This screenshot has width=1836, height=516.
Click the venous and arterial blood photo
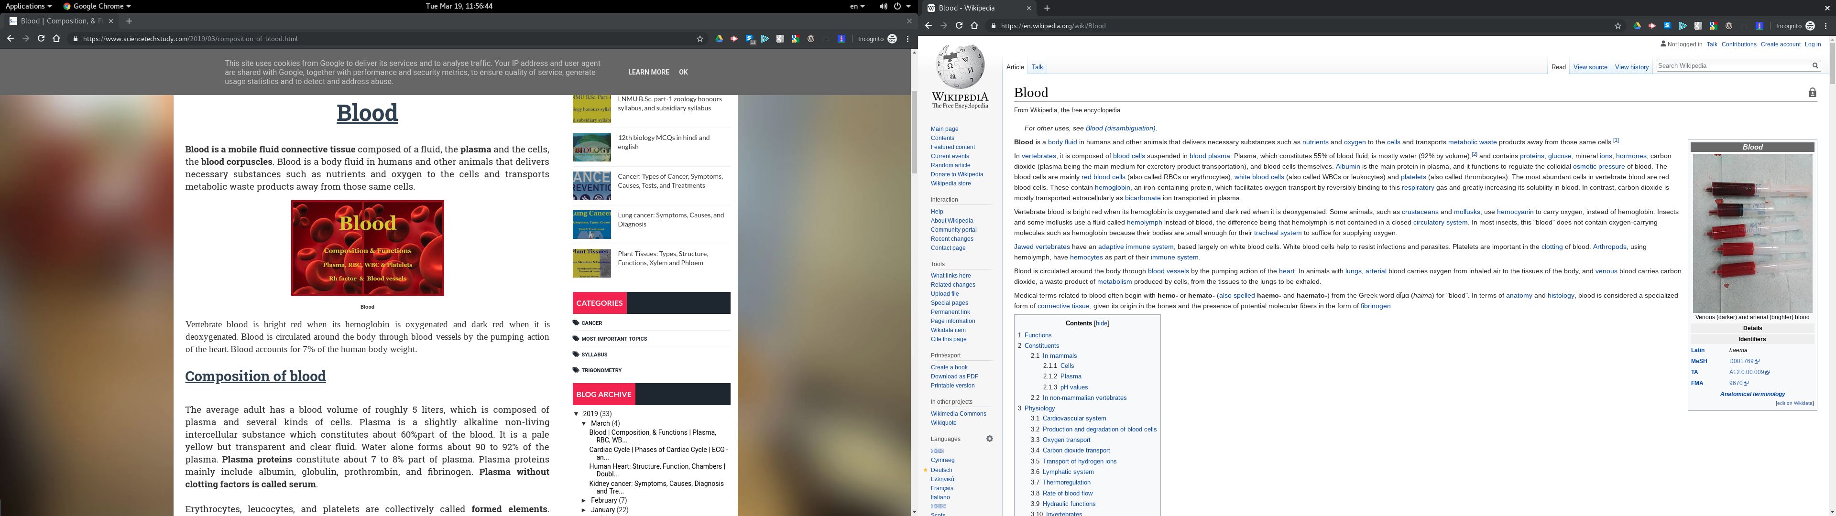pyautogui.click(x=1752, y=233)
